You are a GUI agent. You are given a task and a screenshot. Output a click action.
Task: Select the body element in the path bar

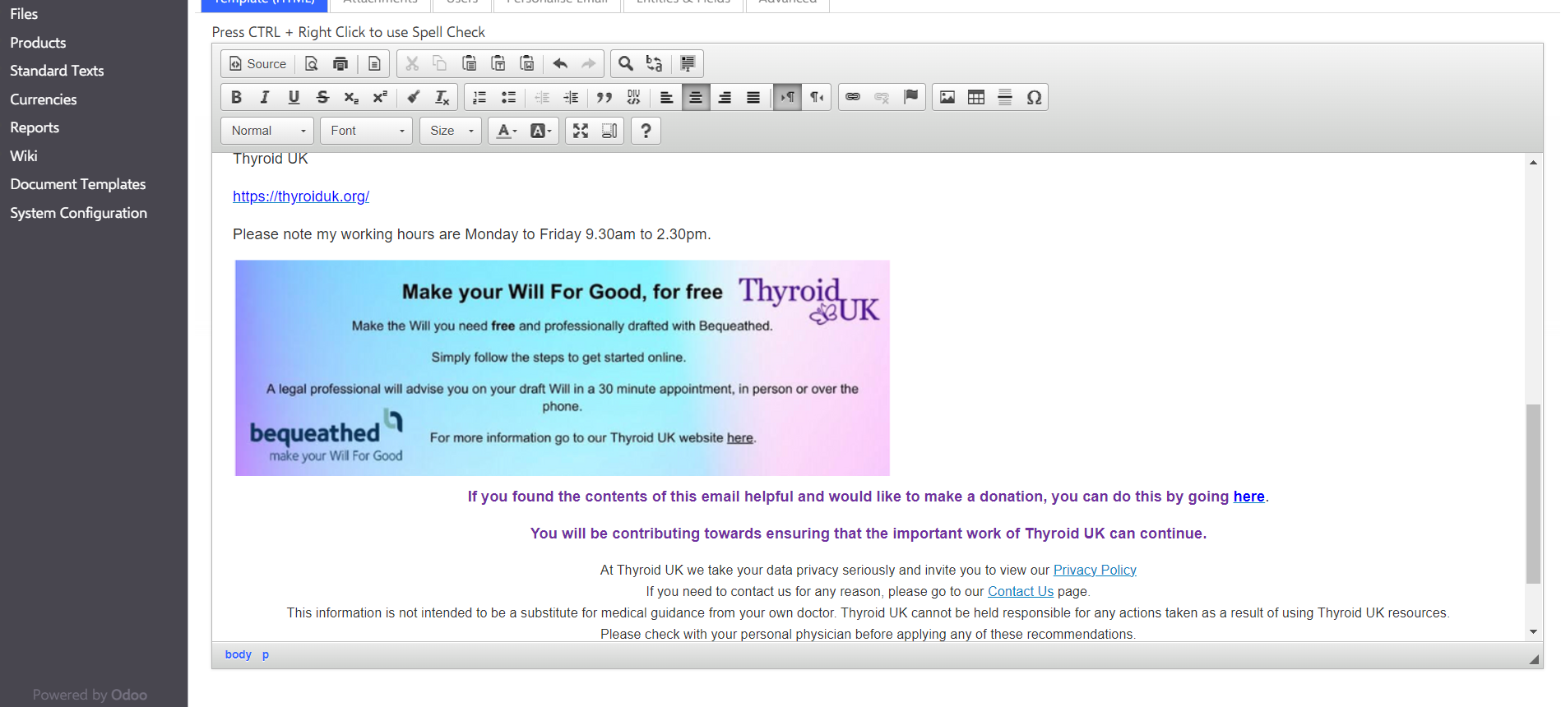pos(239,654)
